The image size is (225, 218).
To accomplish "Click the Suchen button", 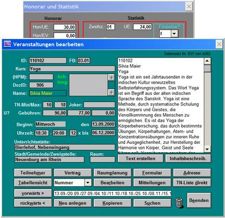I will [x=152, y=203].
